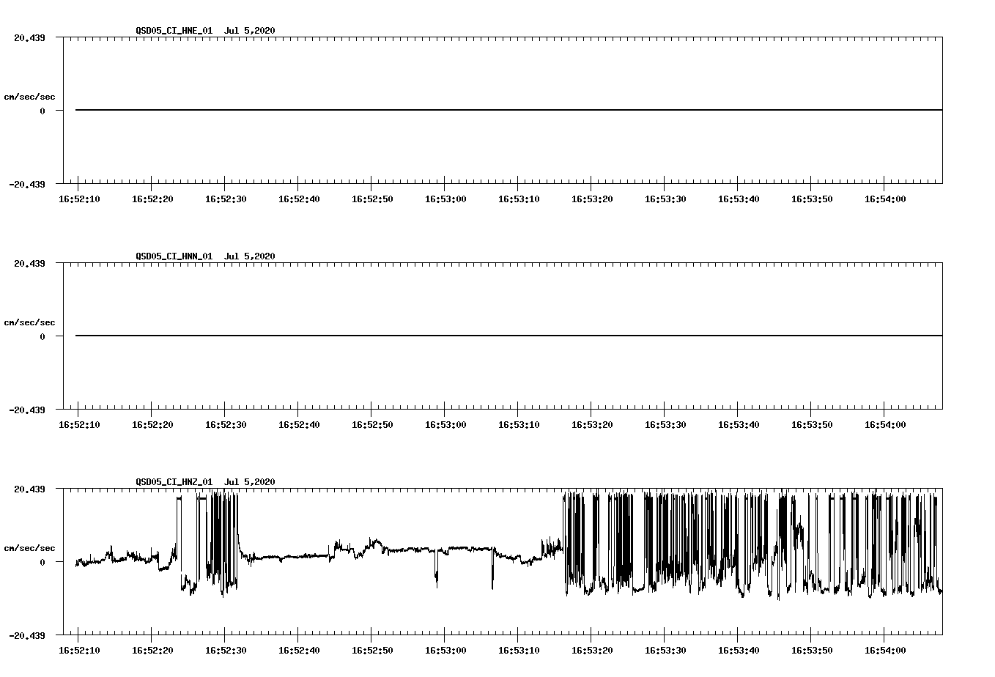Click the -20.439 lower limit on HNZ plot
This screenshot has height=677, width=995.
pos(27,635)
